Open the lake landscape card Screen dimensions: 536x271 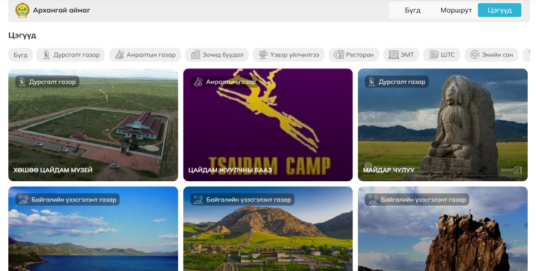93,229
